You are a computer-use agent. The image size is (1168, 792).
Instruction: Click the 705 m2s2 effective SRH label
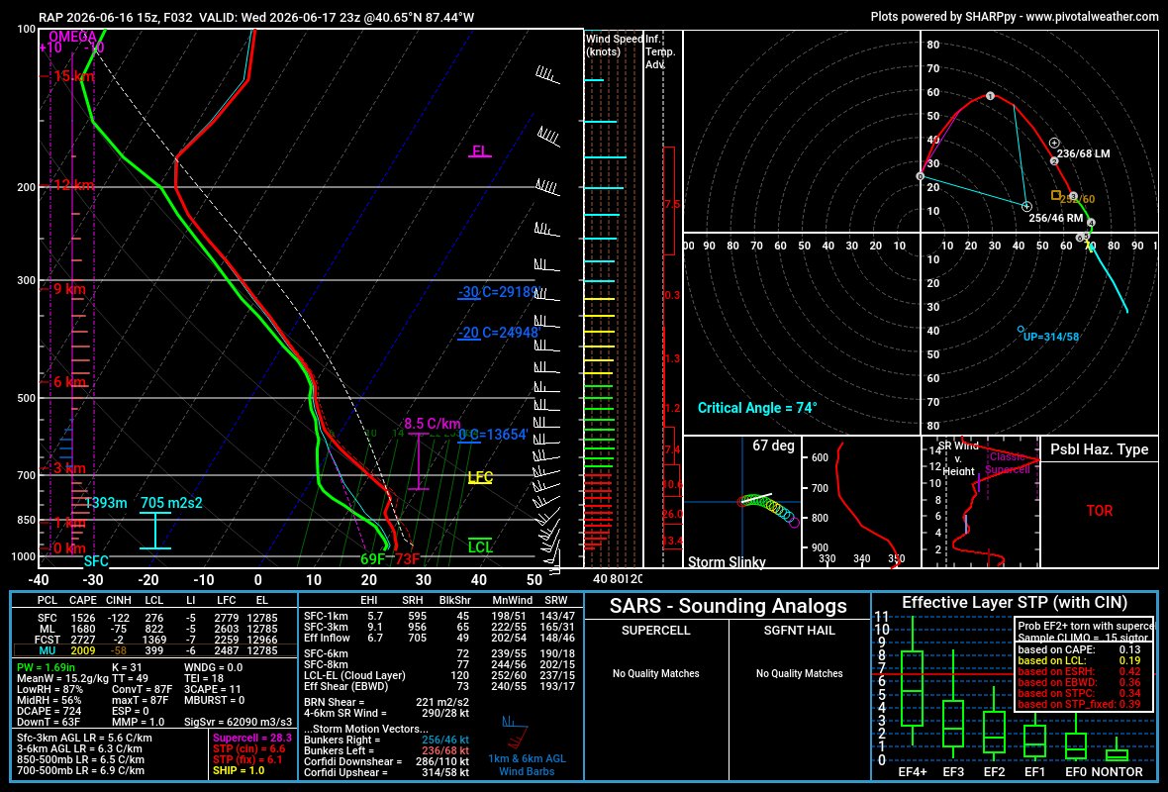171,503
